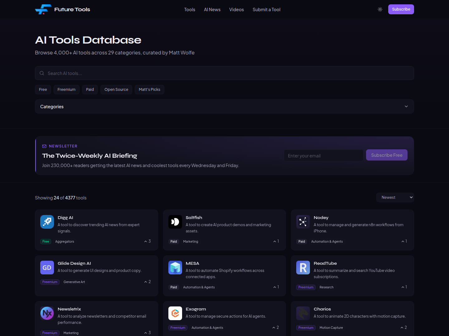Click the Free badge on Digg AI
This screenshot has height=336, width=449.
click(x=46, y=241)
